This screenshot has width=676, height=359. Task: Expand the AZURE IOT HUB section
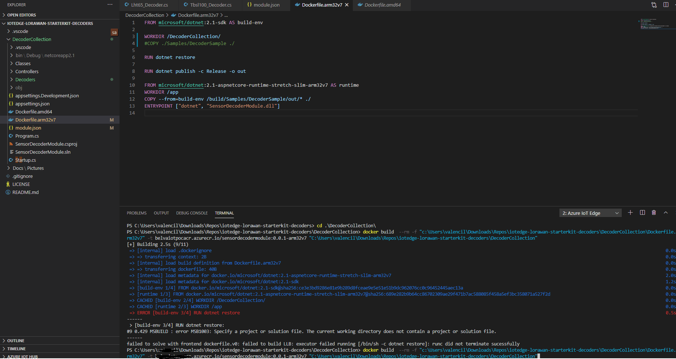pyautogui.click(x=60, y=356)
